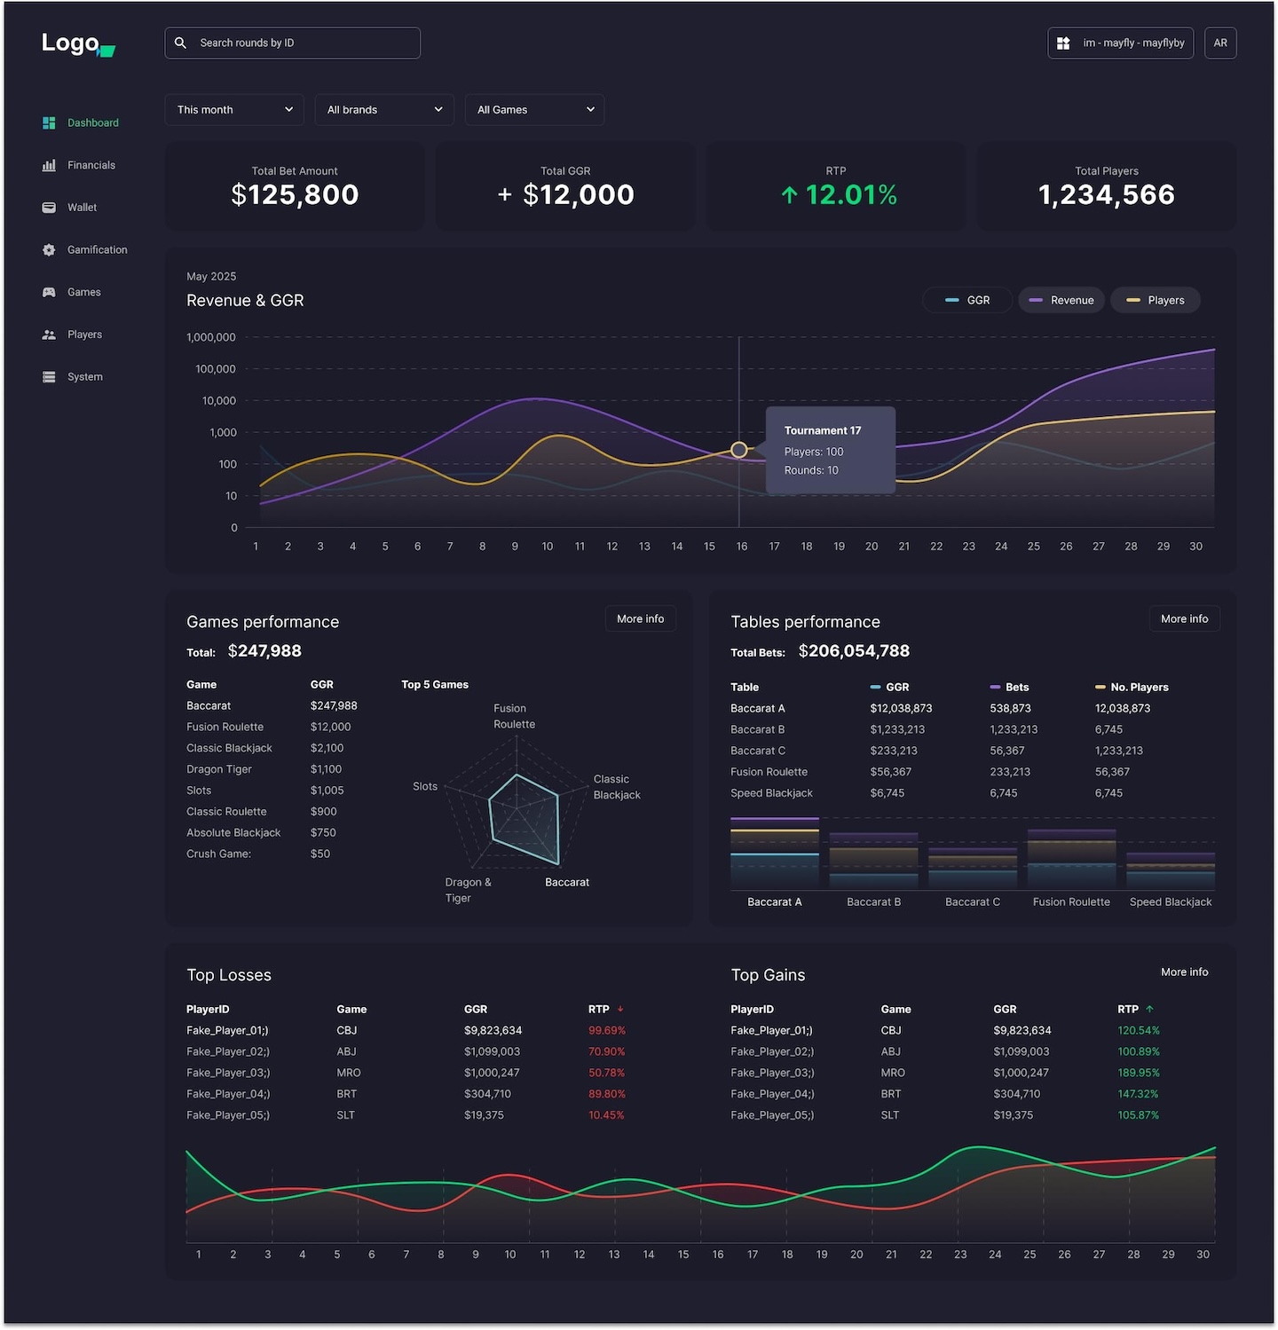
Task: Select the Players people icon
Action: click(50, 334)
